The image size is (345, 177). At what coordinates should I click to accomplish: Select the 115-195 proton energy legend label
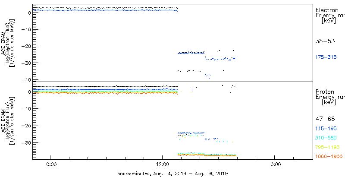326,129
